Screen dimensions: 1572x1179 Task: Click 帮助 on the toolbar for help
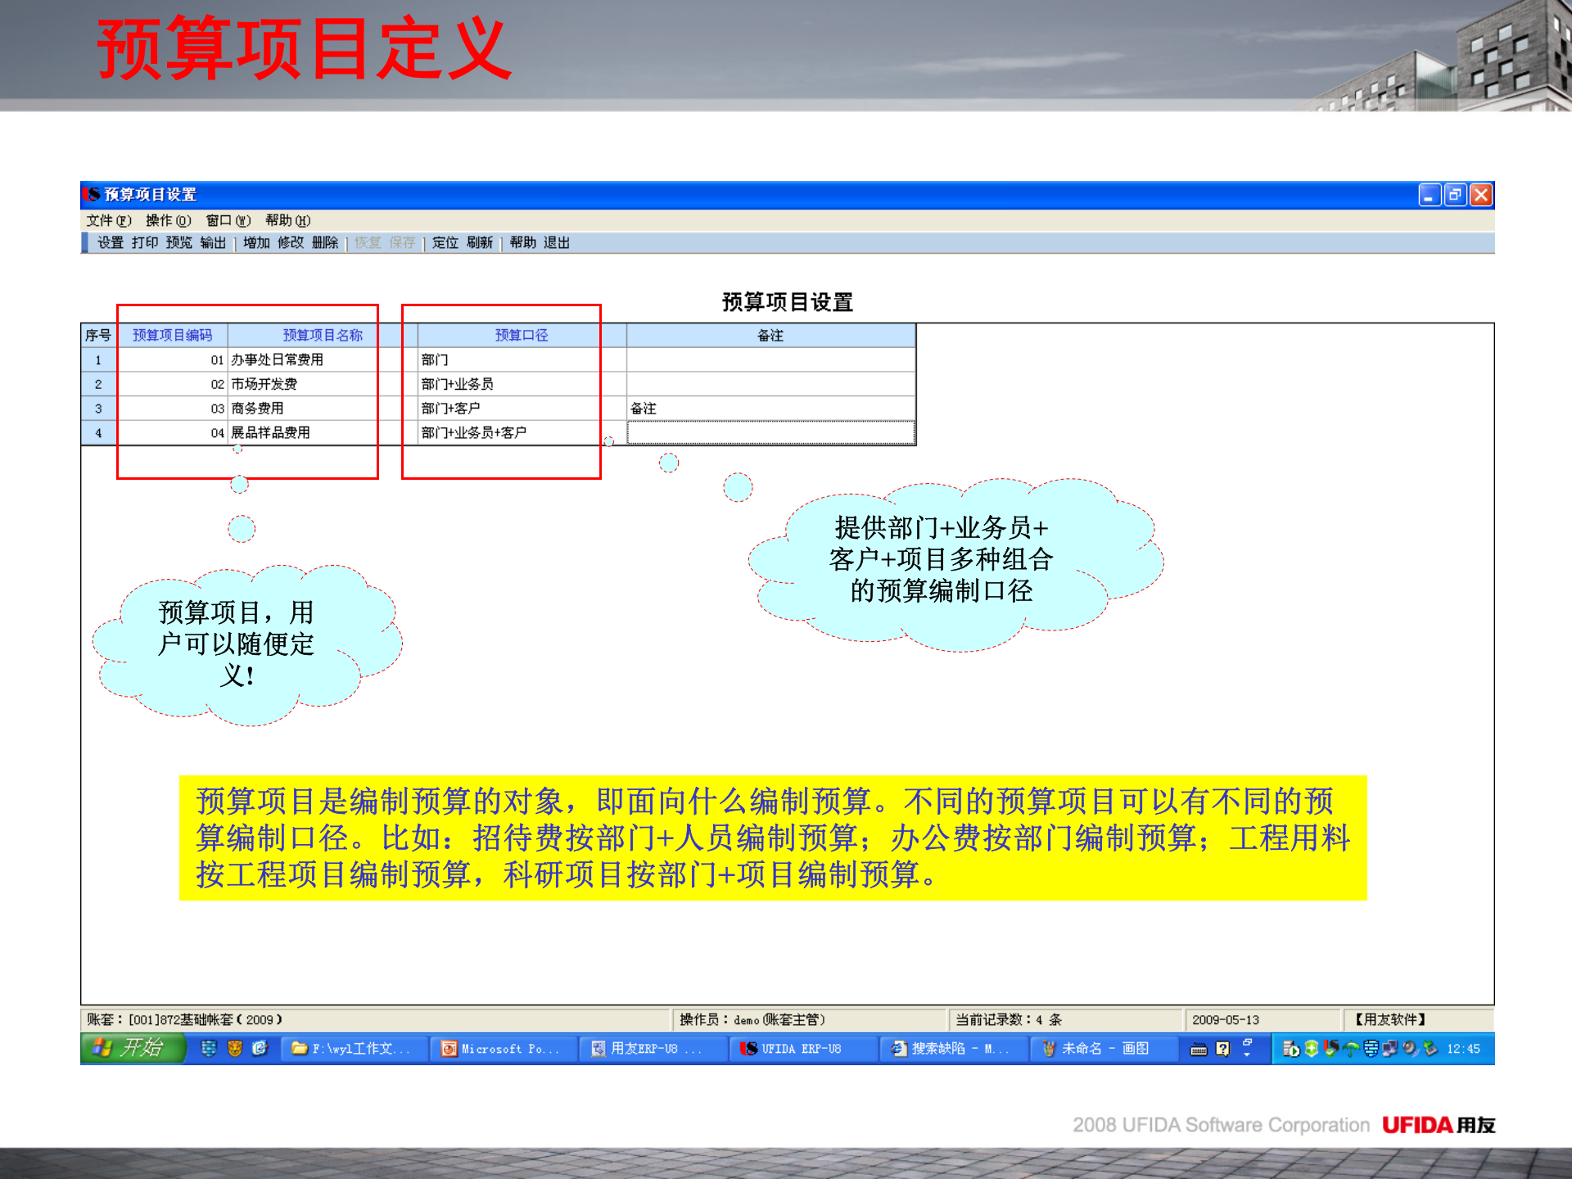[524, 242]
